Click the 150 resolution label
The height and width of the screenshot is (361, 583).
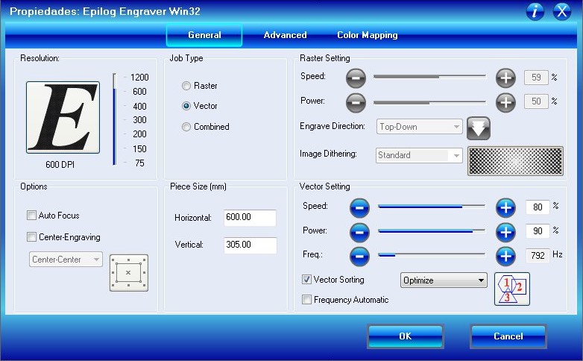point(139,149)
